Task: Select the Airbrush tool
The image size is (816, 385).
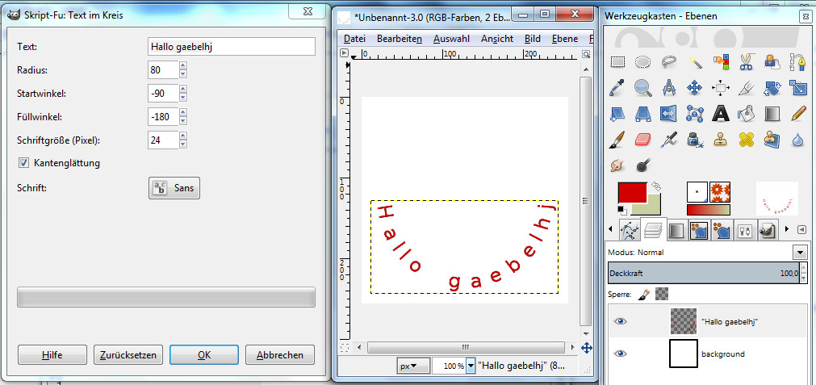Action: pos(669,140)
